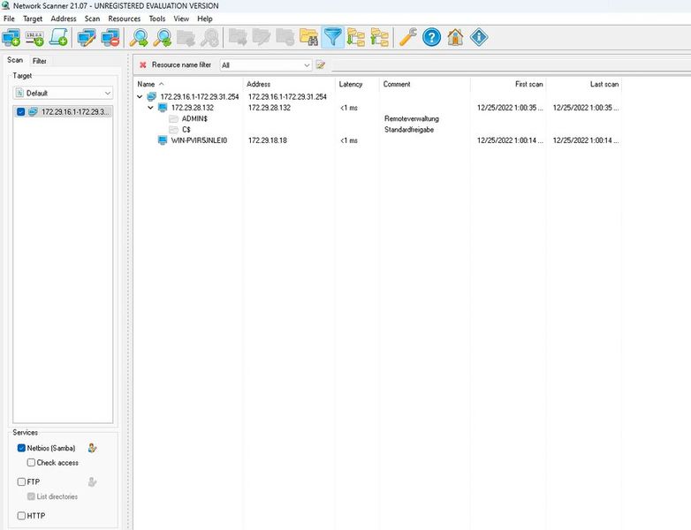
Task: Open help with the blue question mark icon
Action: pos(431,37)
